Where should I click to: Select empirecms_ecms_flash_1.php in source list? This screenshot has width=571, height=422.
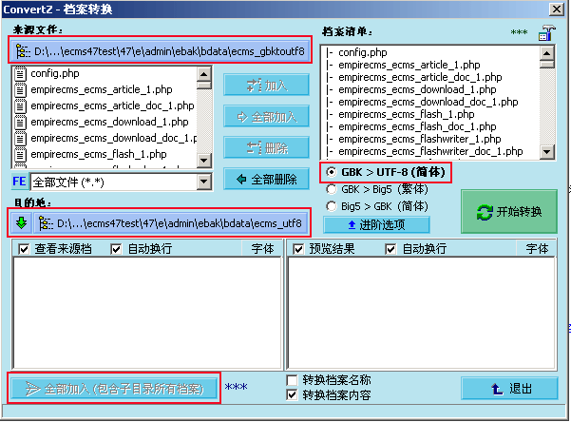click(85, 154)
